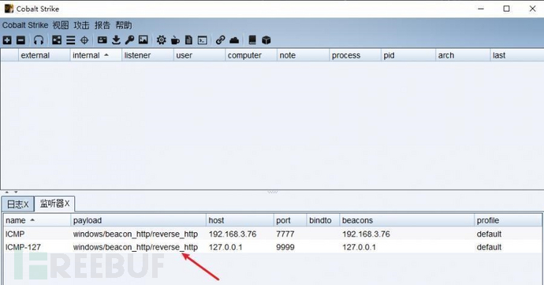Sort sessions by pid column
Screen dimensions: 544x285
pos(408,55)
